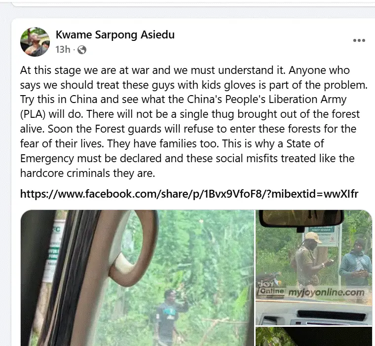The height and width of the screenshot is (346, 375).
Task: Open the partially visible bottom-right photo
Action: coord(314,337)
